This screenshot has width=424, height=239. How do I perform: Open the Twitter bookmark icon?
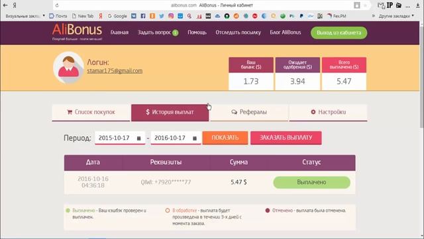click(x=162, y=16)
